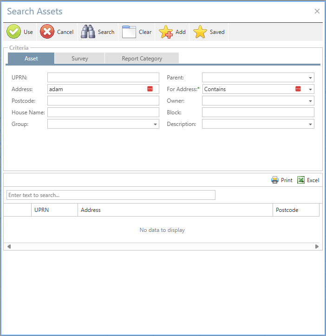Open the For Address dropdown arrow
Image resolution: width=326 pixels, height=336 pixels.
click(310, 89)
